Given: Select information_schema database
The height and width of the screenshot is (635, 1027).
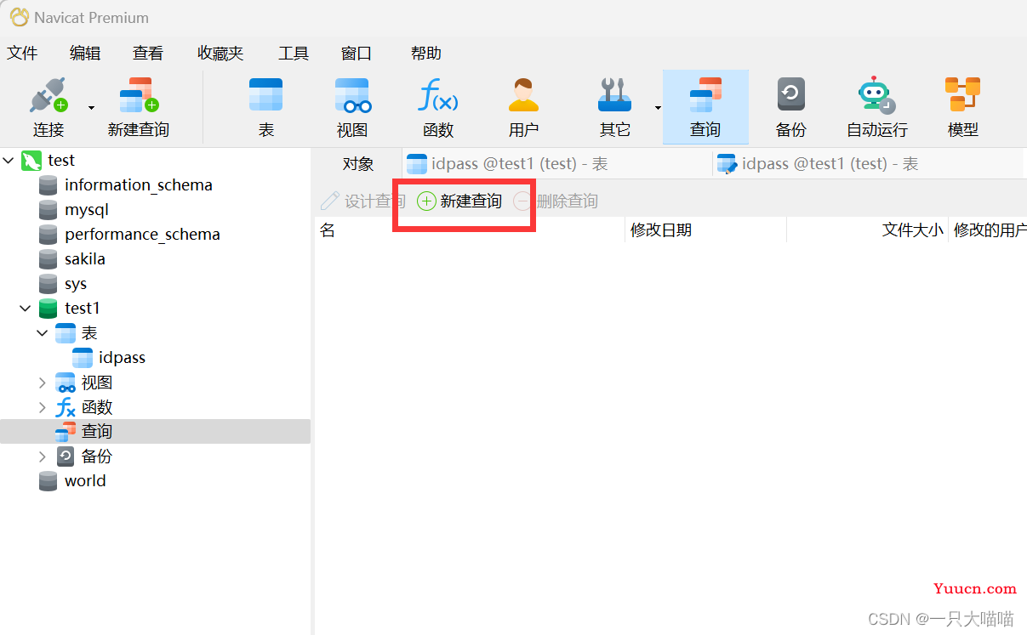Looking at the screenshot, I should pos(139,184).
